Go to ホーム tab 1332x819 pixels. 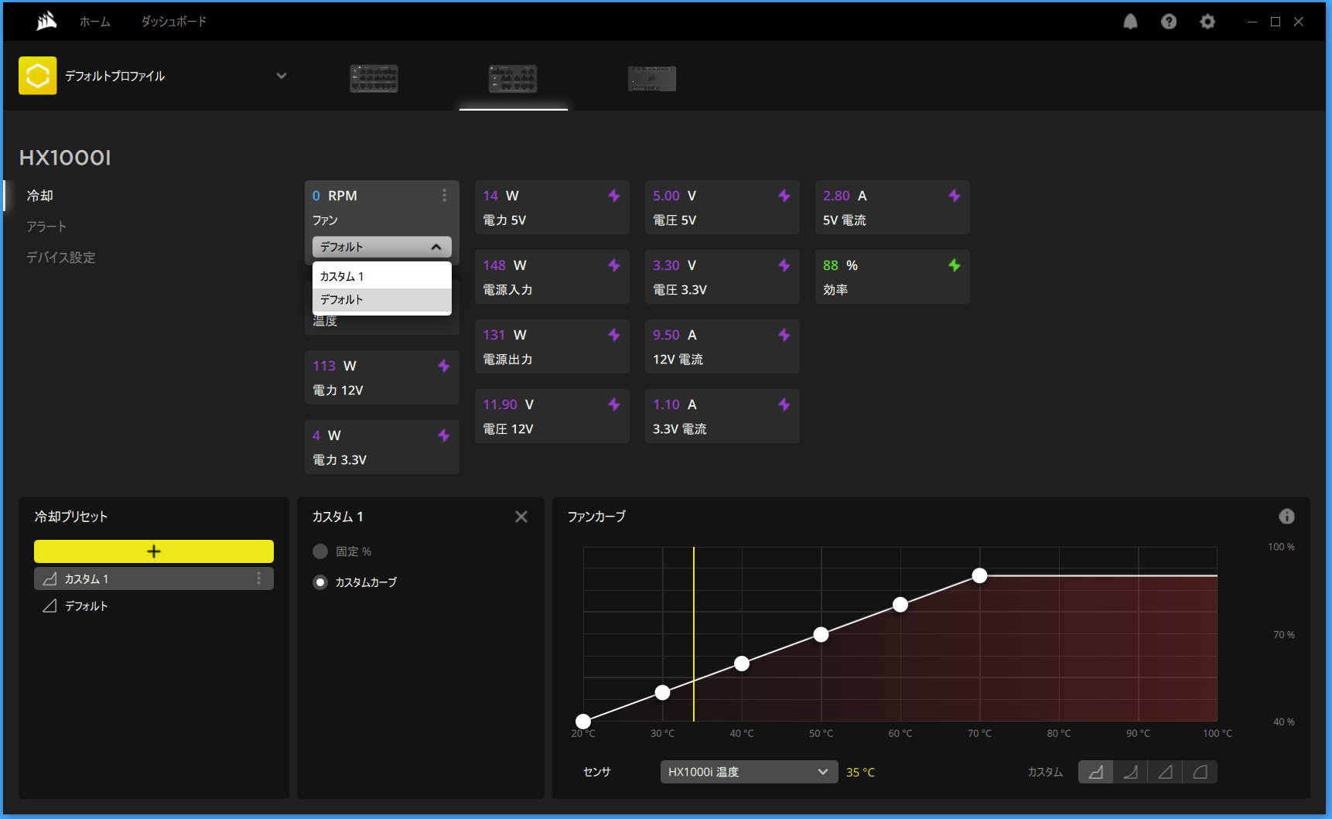click(94, 22)
